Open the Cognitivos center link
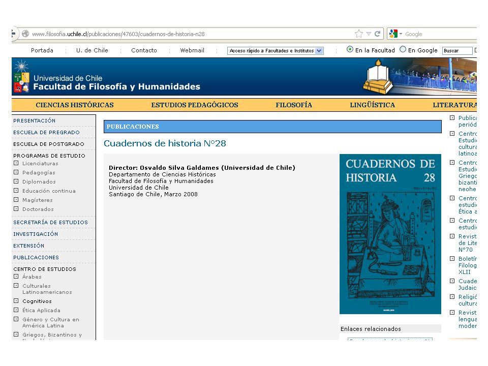The height and width of the screenshot is (366, 488). pos(37,301)
